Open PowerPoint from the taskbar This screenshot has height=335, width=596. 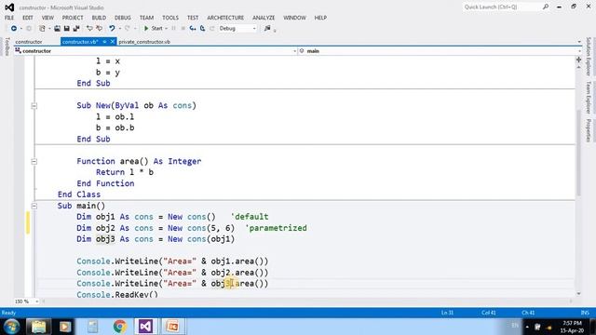click(x=172, y=327)
